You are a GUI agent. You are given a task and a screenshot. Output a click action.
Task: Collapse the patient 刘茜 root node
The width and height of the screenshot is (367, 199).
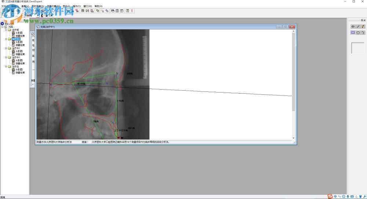(x=3, y=27)
